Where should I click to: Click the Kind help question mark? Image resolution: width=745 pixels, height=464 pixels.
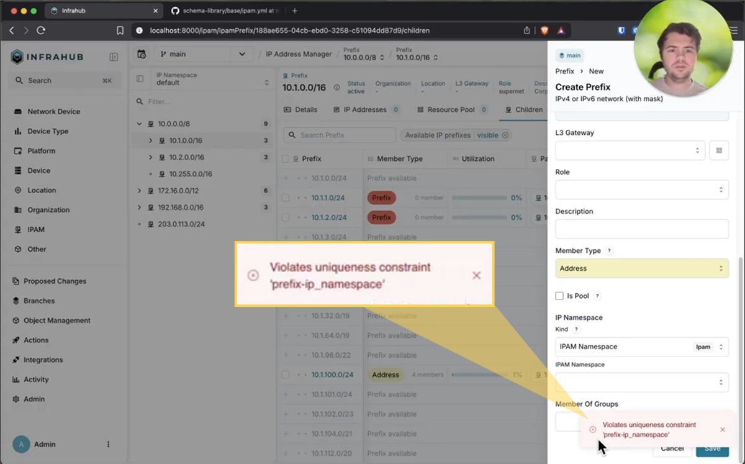(576, 329)
